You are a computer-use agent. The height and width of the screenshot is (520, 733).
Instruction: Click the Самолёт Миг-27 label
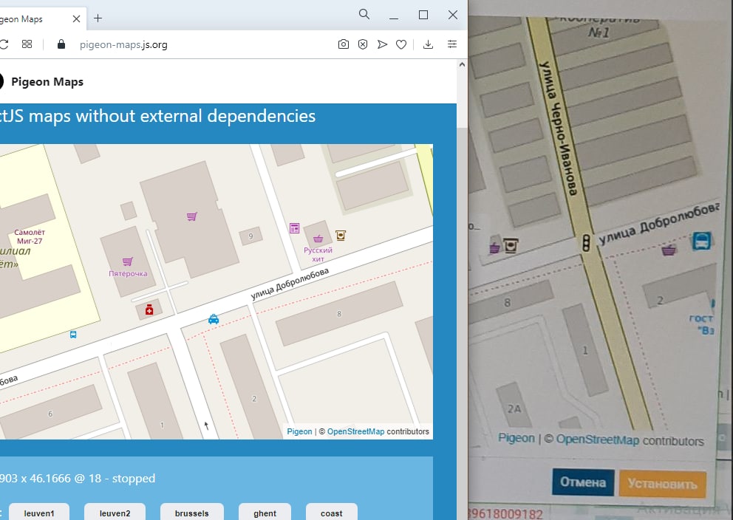[30, 237]
